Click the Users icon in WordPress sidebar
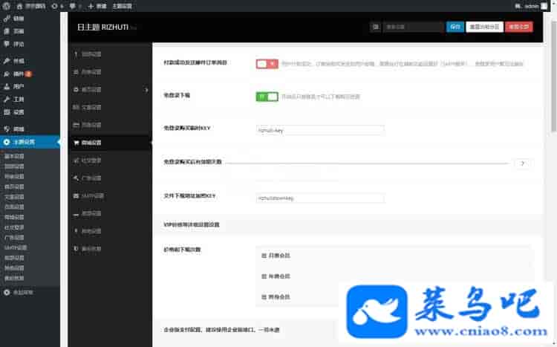 point(7,86)
